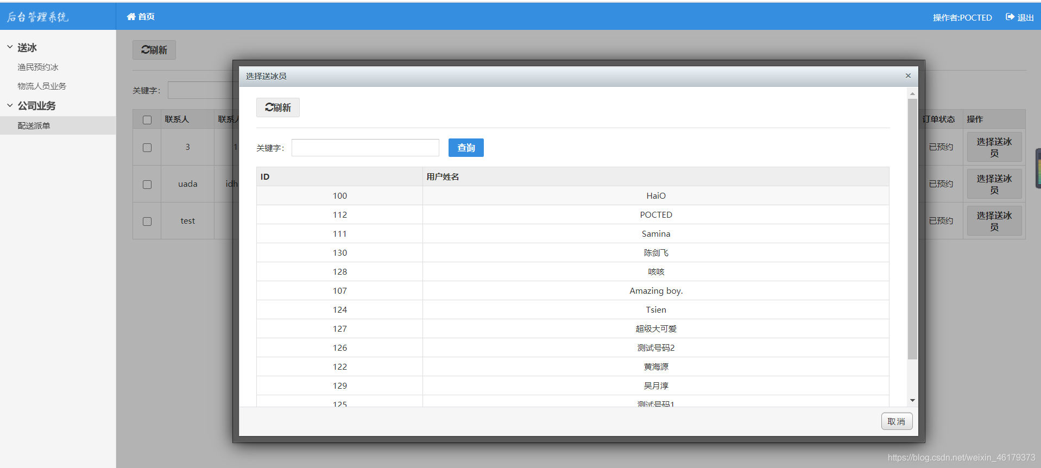
Task: Click ID cell 124
Action: (340, 309)
